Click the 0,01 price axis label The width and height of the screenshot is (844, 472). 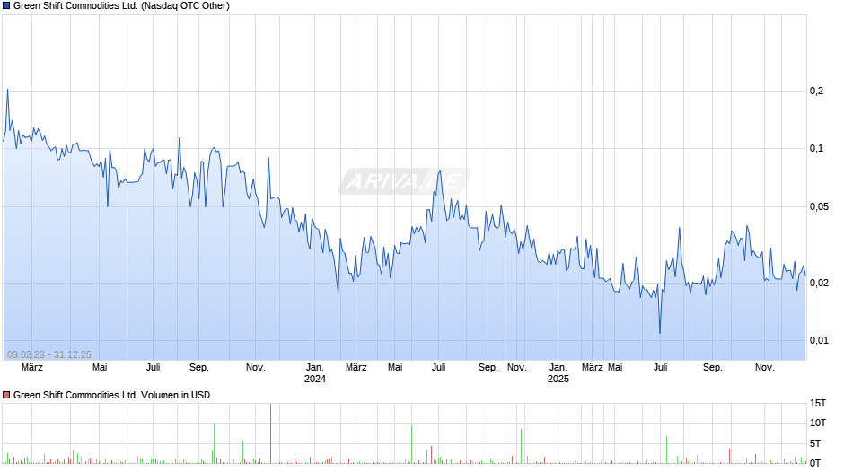819,340
